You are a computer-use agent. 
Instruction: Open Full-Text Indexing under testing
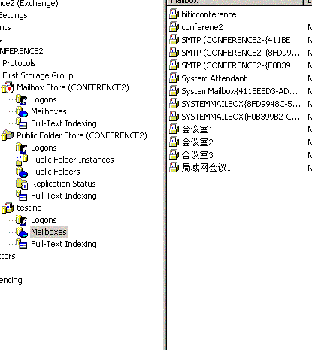64,244
